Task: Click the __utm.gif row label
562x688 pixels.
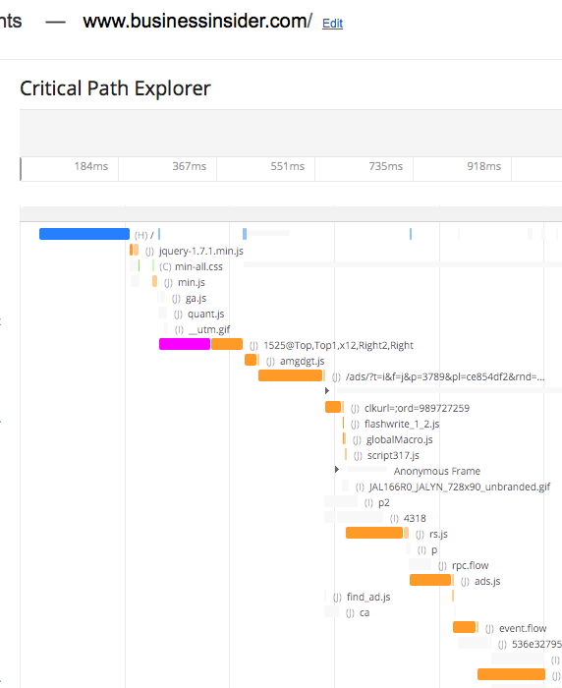Action: (209, 329)
